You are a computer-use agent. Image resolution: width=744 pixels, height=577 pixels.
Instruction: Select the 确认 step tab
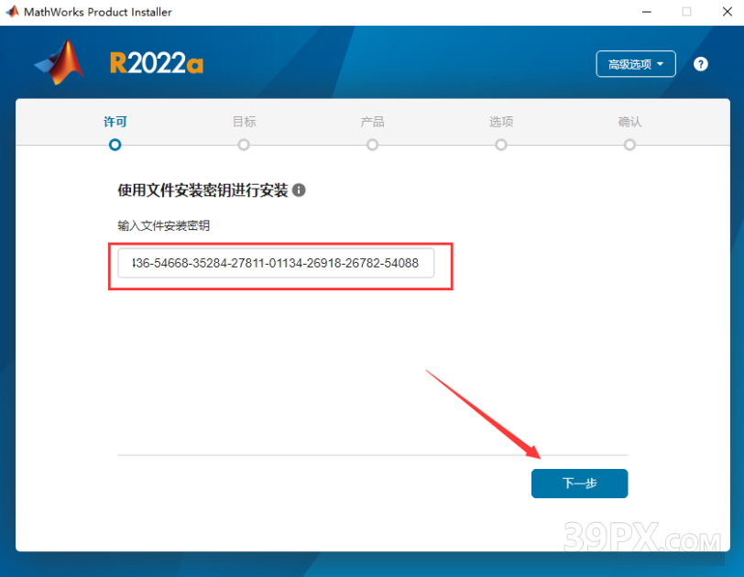(629, 122)
